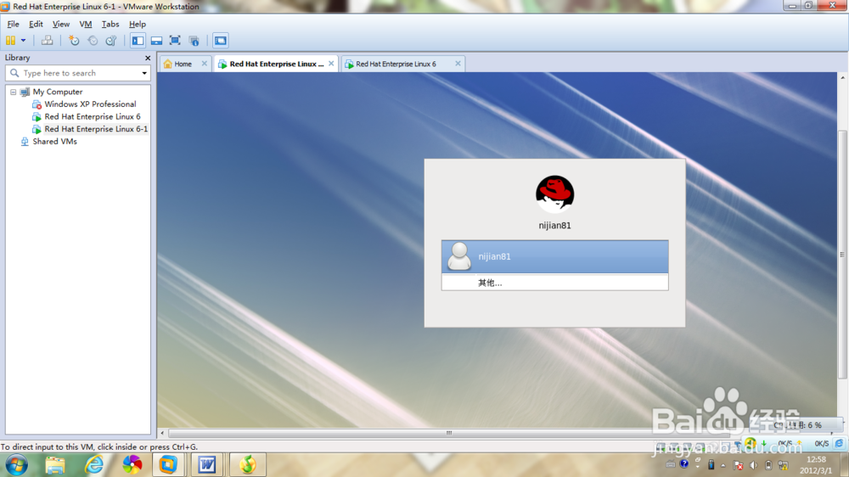The height and width of the screenshot is (477, 849).
Task: Open the Edit menu
Action: (36, 25)
